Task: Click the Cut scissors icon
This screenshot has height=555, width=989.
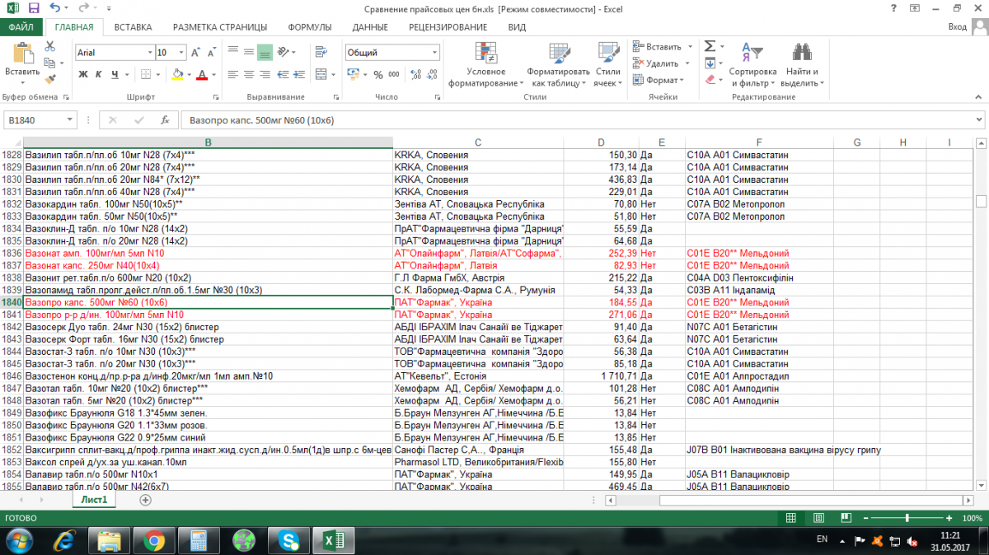Action: click(x=49, y=47)
